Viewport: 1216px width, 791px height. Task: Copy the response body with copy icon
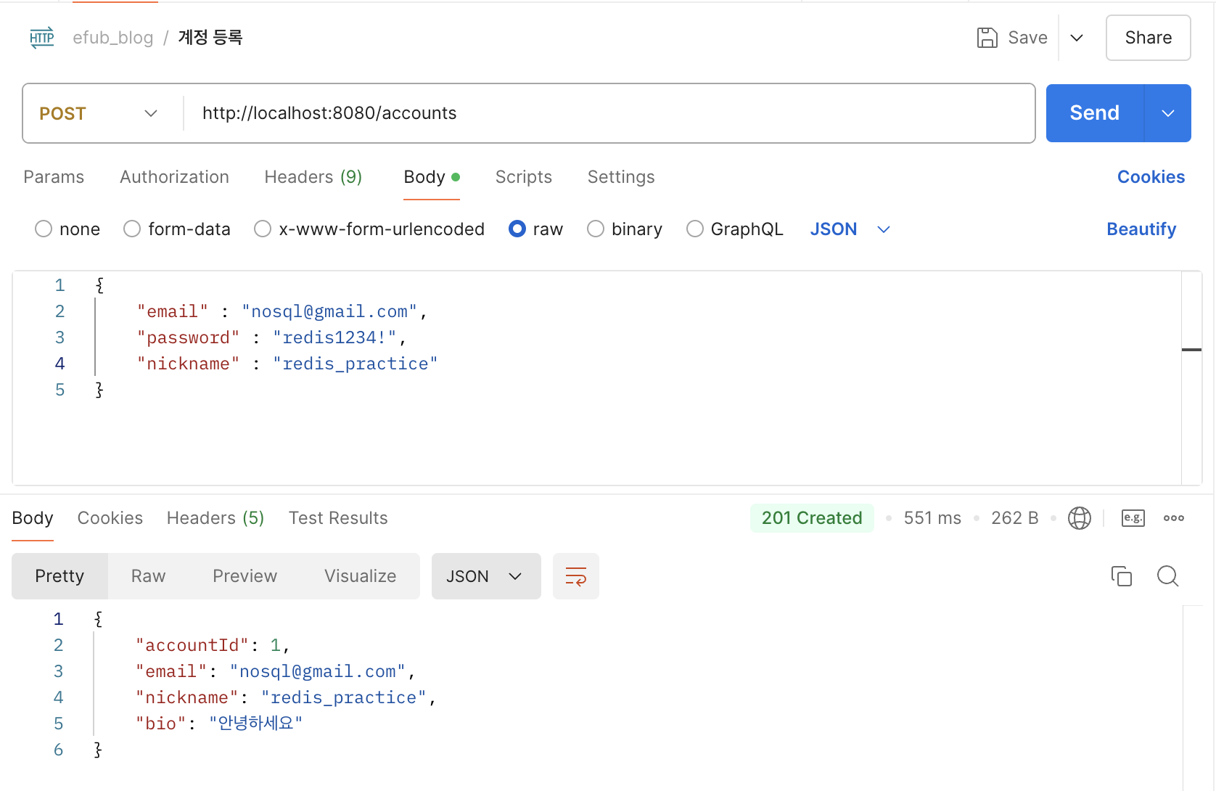[1121, 576]
